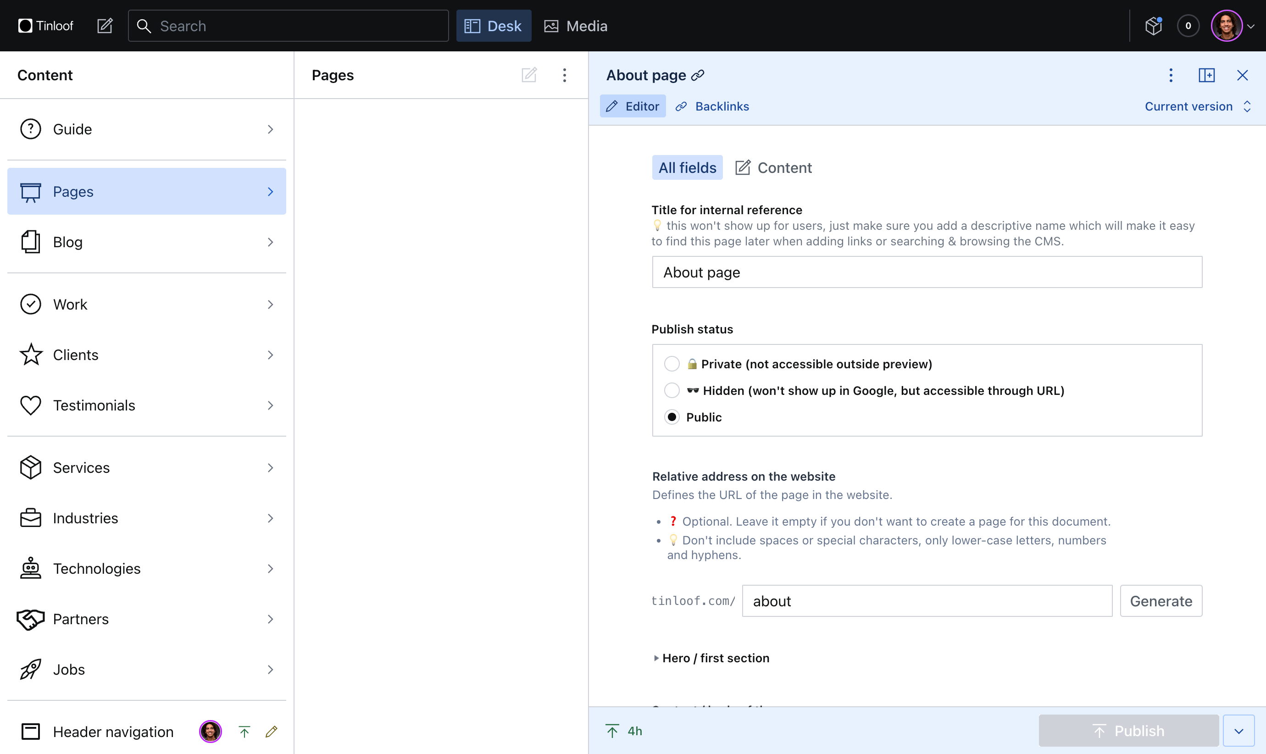
Task: Select Private publish status radio
Action: [672, 364]
